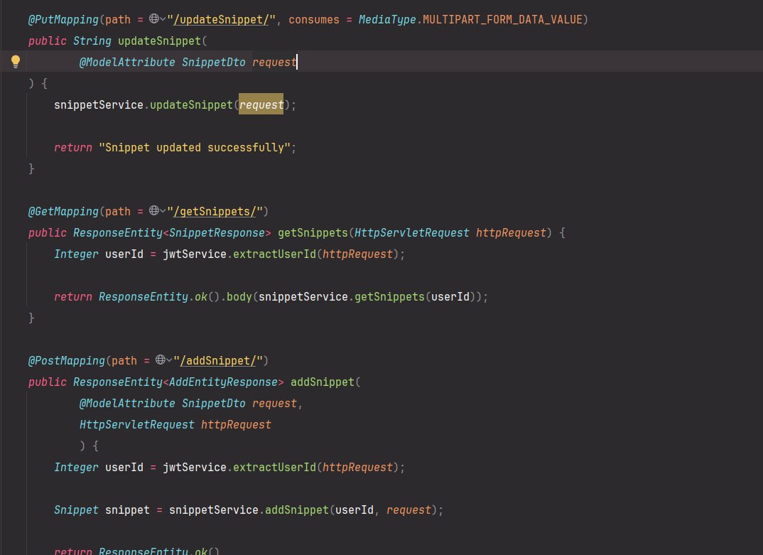The width and height of the screenshot is (763, 555).
Task: Click the getSnippets method name in declaration
Action: (313, 232)
